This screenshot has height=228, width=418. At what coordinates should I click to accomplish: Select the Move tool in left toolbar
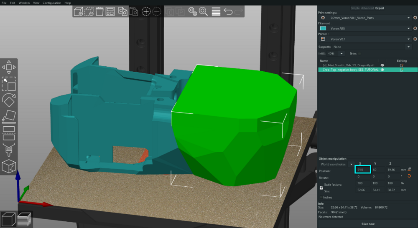[9, 67]
